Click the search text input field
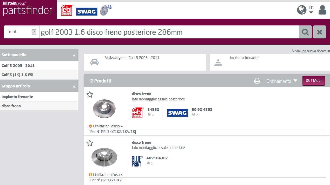This screenshot has width=330, height=185. (169, 32)
